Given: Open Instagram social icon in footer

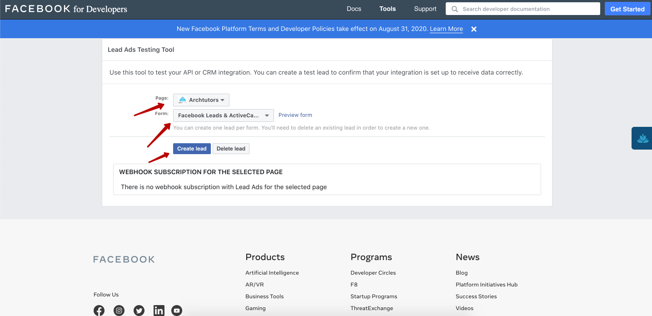Looking at the screenshot, I should coord(119,311).
